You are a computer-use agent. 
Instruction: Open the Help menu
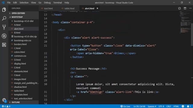coord(67,3)
